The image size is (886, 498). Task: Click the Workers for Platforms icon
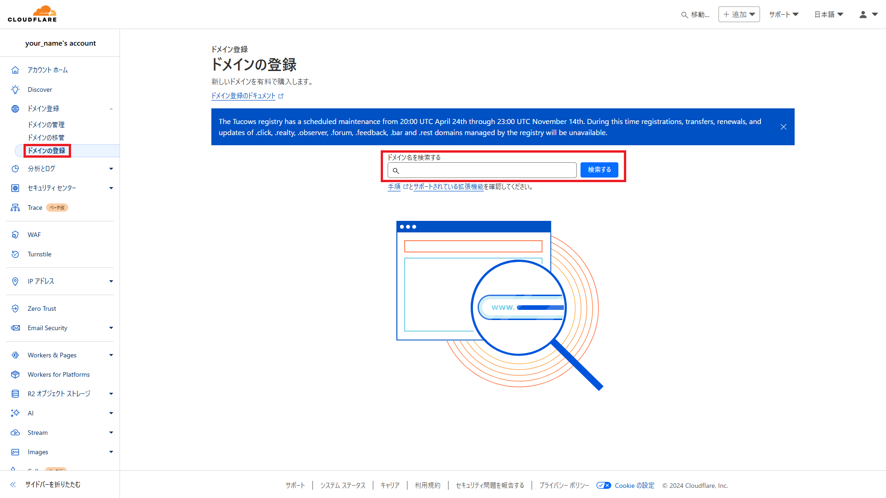pyautogui.click(x=15, y=374)
